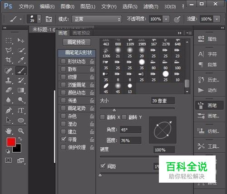Image resolution: width=227 pixels, height=194 pixels.
Task: Expand the 不透明度 opacity dropdown arrow
Action: pyautogui.click(x=166, y=19)
